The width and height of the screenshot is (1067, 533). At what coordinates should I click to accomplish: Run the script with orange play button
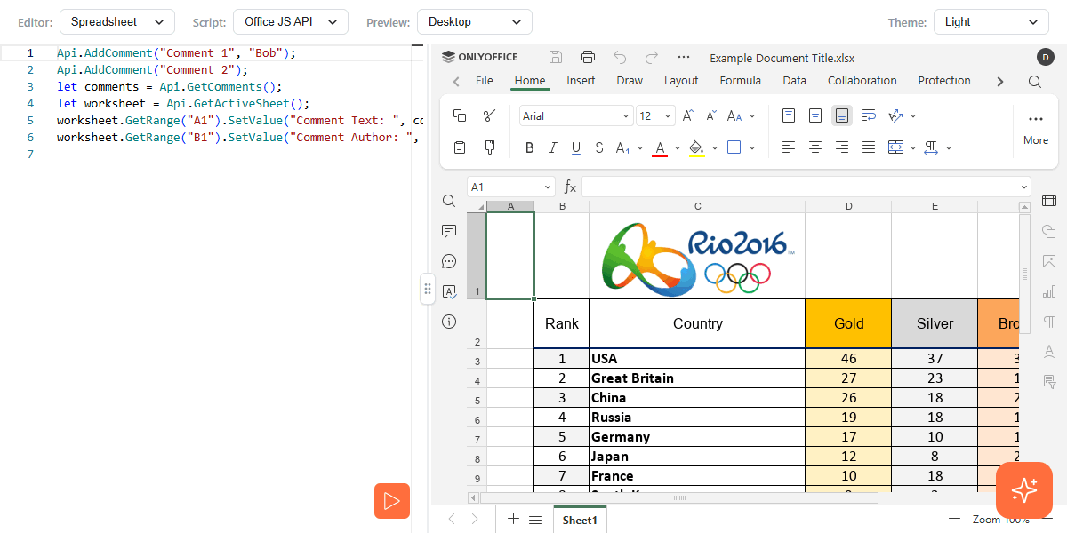tap(391, 501)
